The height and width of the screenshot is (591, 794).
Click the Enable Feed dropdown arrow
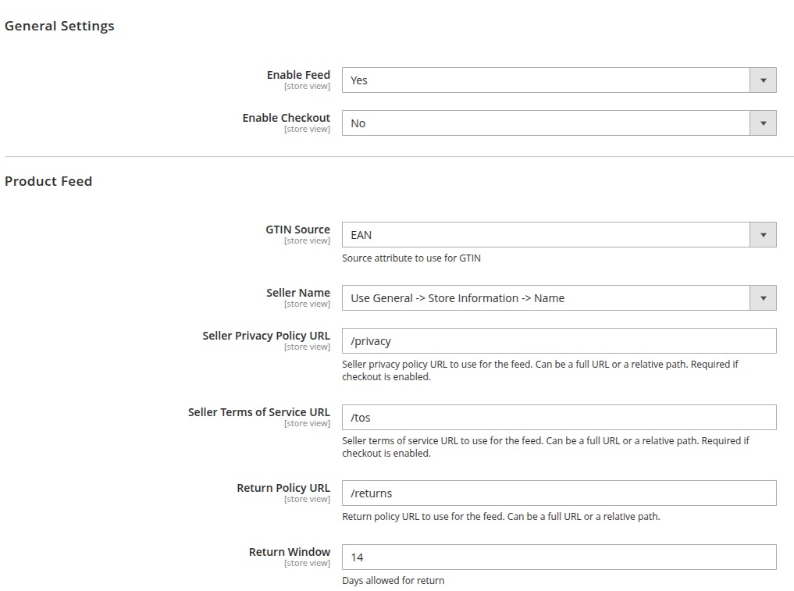point(763,80)
